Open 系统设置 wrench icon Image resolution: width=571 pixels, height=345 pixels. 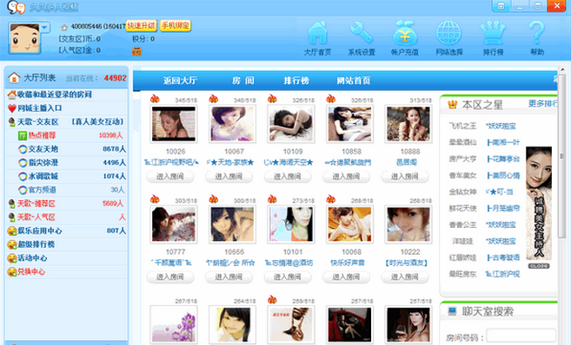[362, 34]
